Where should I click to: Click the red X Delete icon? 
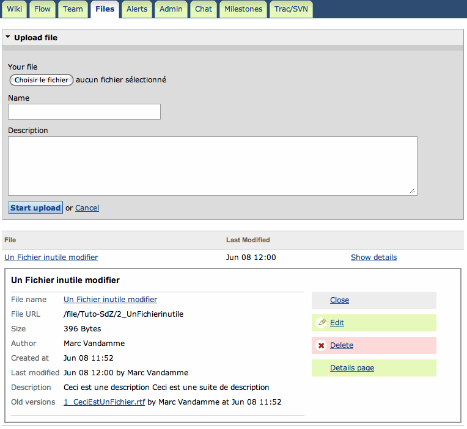(322, 345)
